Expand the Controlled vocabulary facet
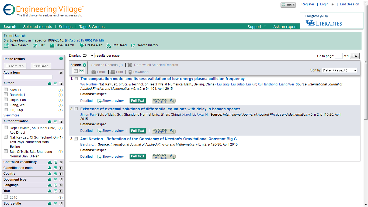 click(x=61, y=162)
